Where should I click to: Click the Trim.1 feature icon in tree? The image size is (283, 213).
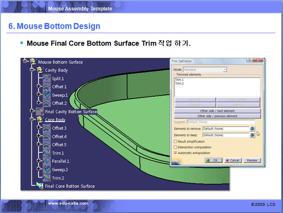tap(47, 153)
